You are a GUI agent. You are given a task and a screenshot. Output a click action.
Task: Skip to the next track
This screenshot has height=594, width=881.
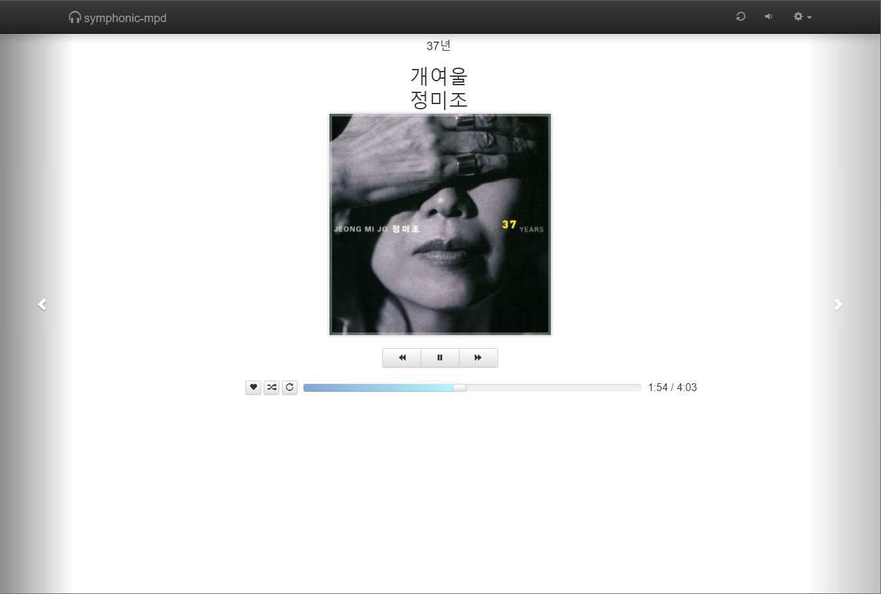click(x=479, y=358)
